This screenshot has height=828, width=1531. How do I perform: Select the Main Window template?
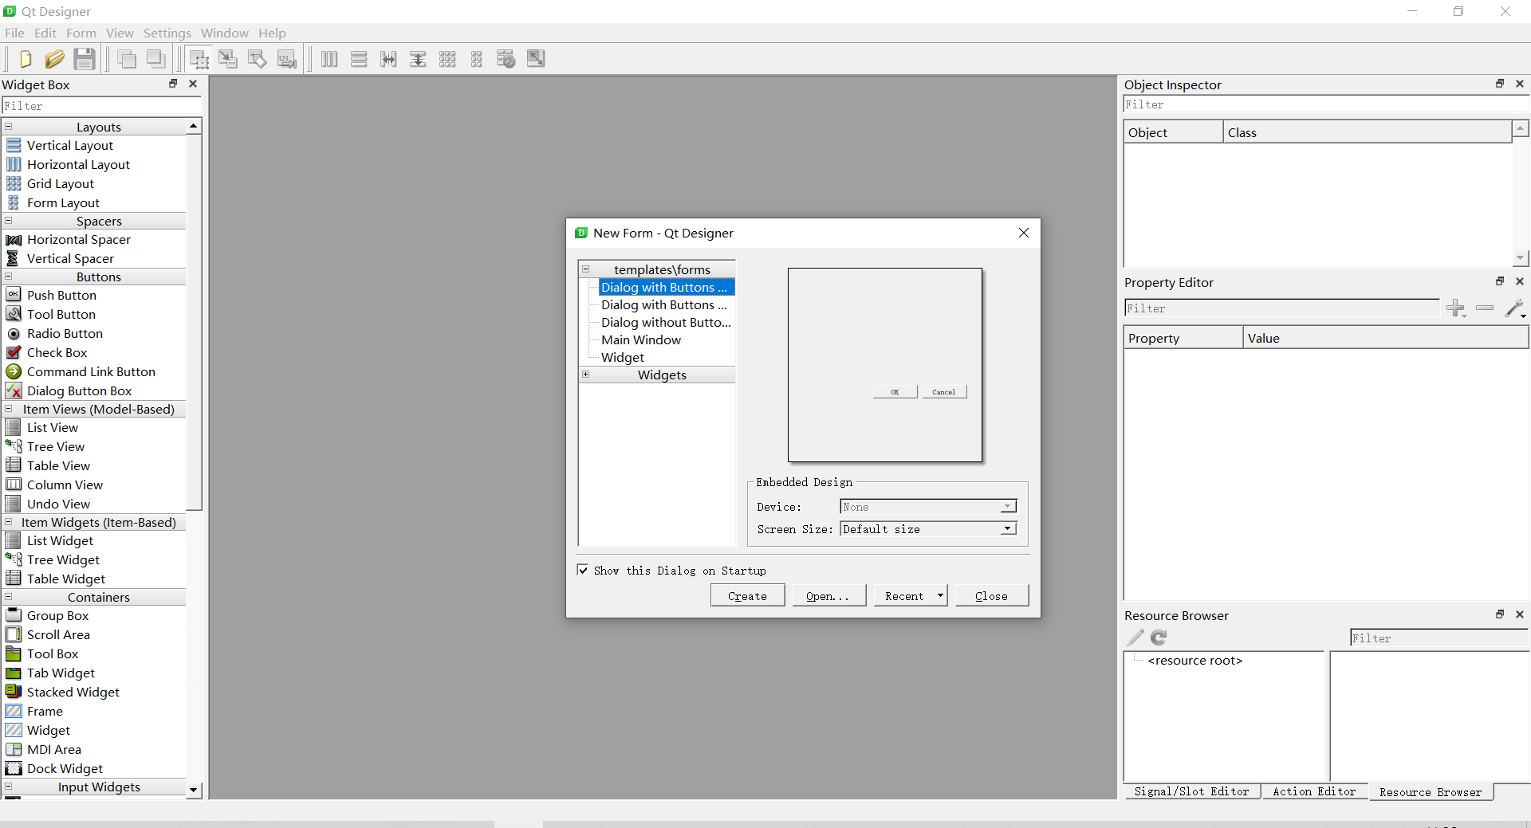tap(641, 339)
